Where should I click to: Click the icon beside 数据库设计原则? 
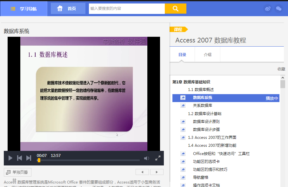point(183,122)
